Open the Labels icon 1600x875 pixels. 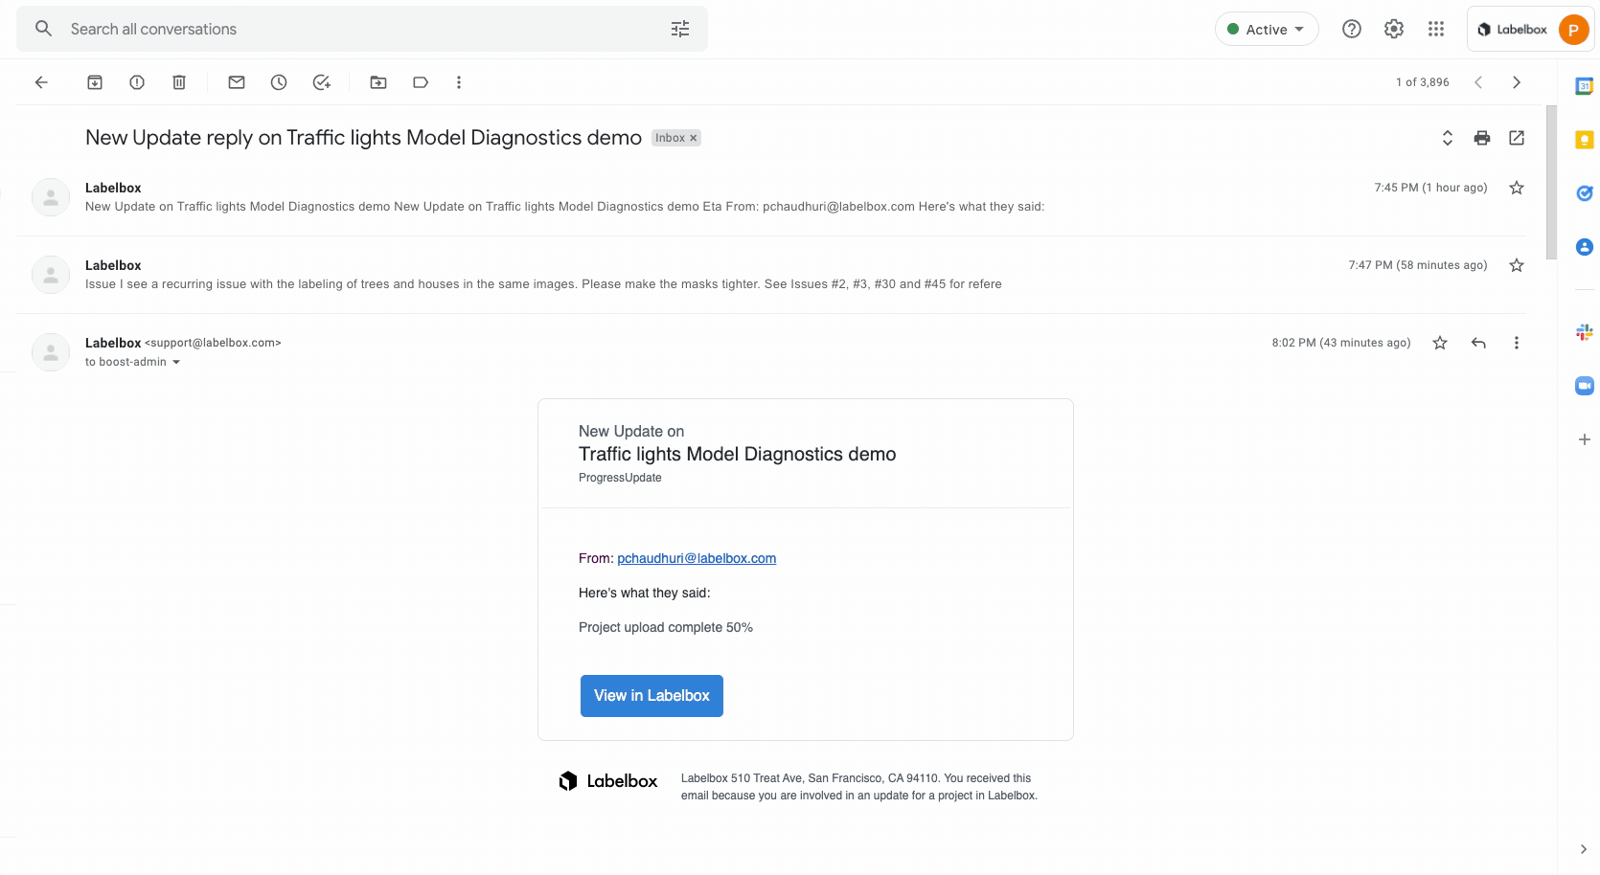pyautogui.click(x=421, y=82)
